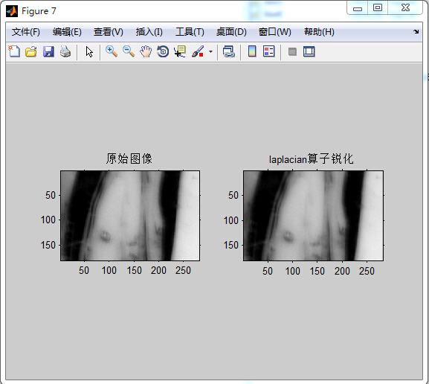This screenshot has height=384, width=429.
Task: Toggle the Data Cursor tool
Action: click(x=180, y=51)
